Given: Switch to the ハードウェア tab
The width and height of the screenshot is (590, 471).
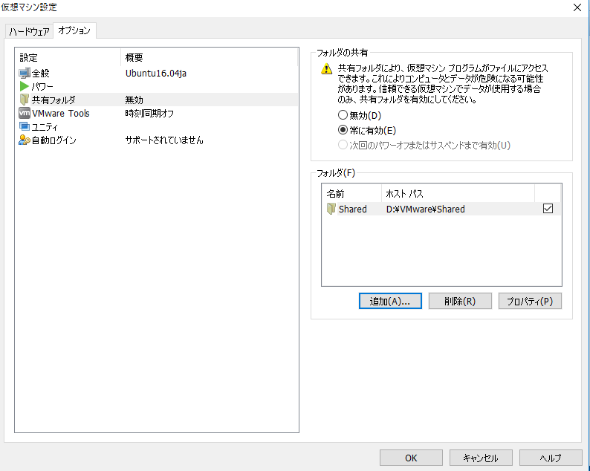Looking at the screenshot, I should (x=29, y=32).
